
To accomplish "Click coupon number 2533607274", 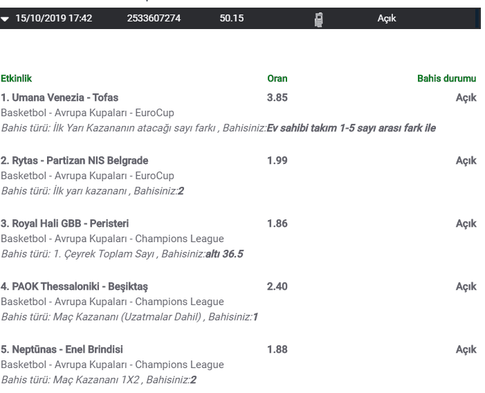I will point(154,18).
